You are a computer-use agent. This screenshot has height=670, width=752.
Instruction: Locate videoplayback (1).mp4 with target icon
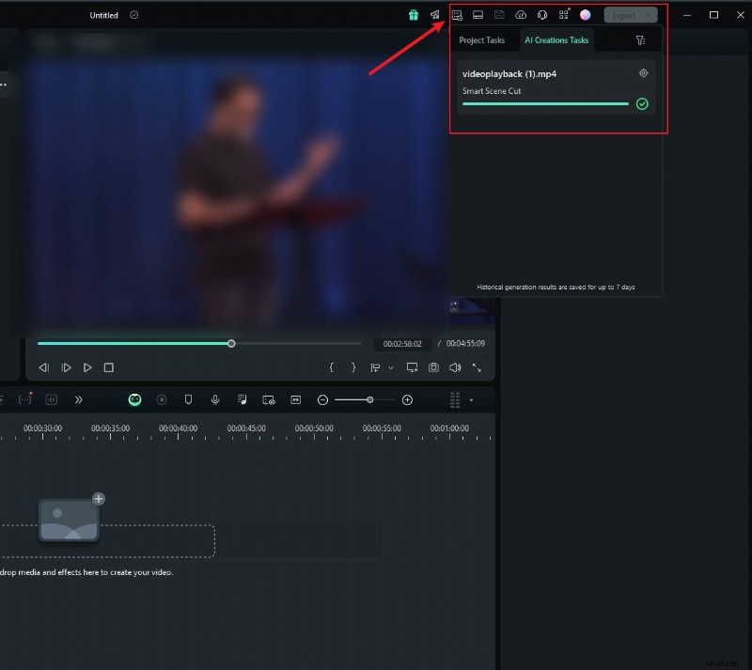tap(643, 73)
